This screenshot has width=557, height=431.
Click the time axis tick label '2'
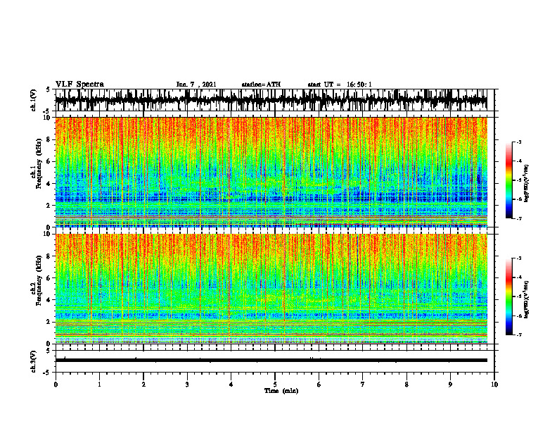[143, 385]
